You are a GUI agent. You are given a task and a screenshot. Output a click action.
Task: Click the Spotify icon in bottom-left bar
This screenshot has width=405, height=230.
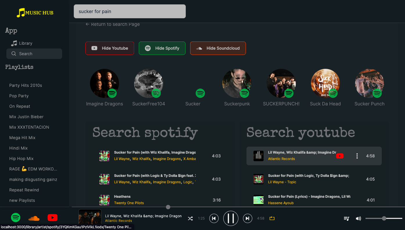pos(16,218)
